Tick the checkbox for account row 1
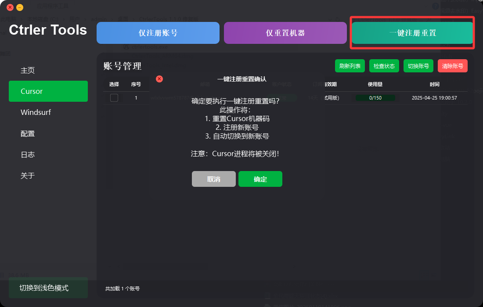 click(x=114, y=98)
